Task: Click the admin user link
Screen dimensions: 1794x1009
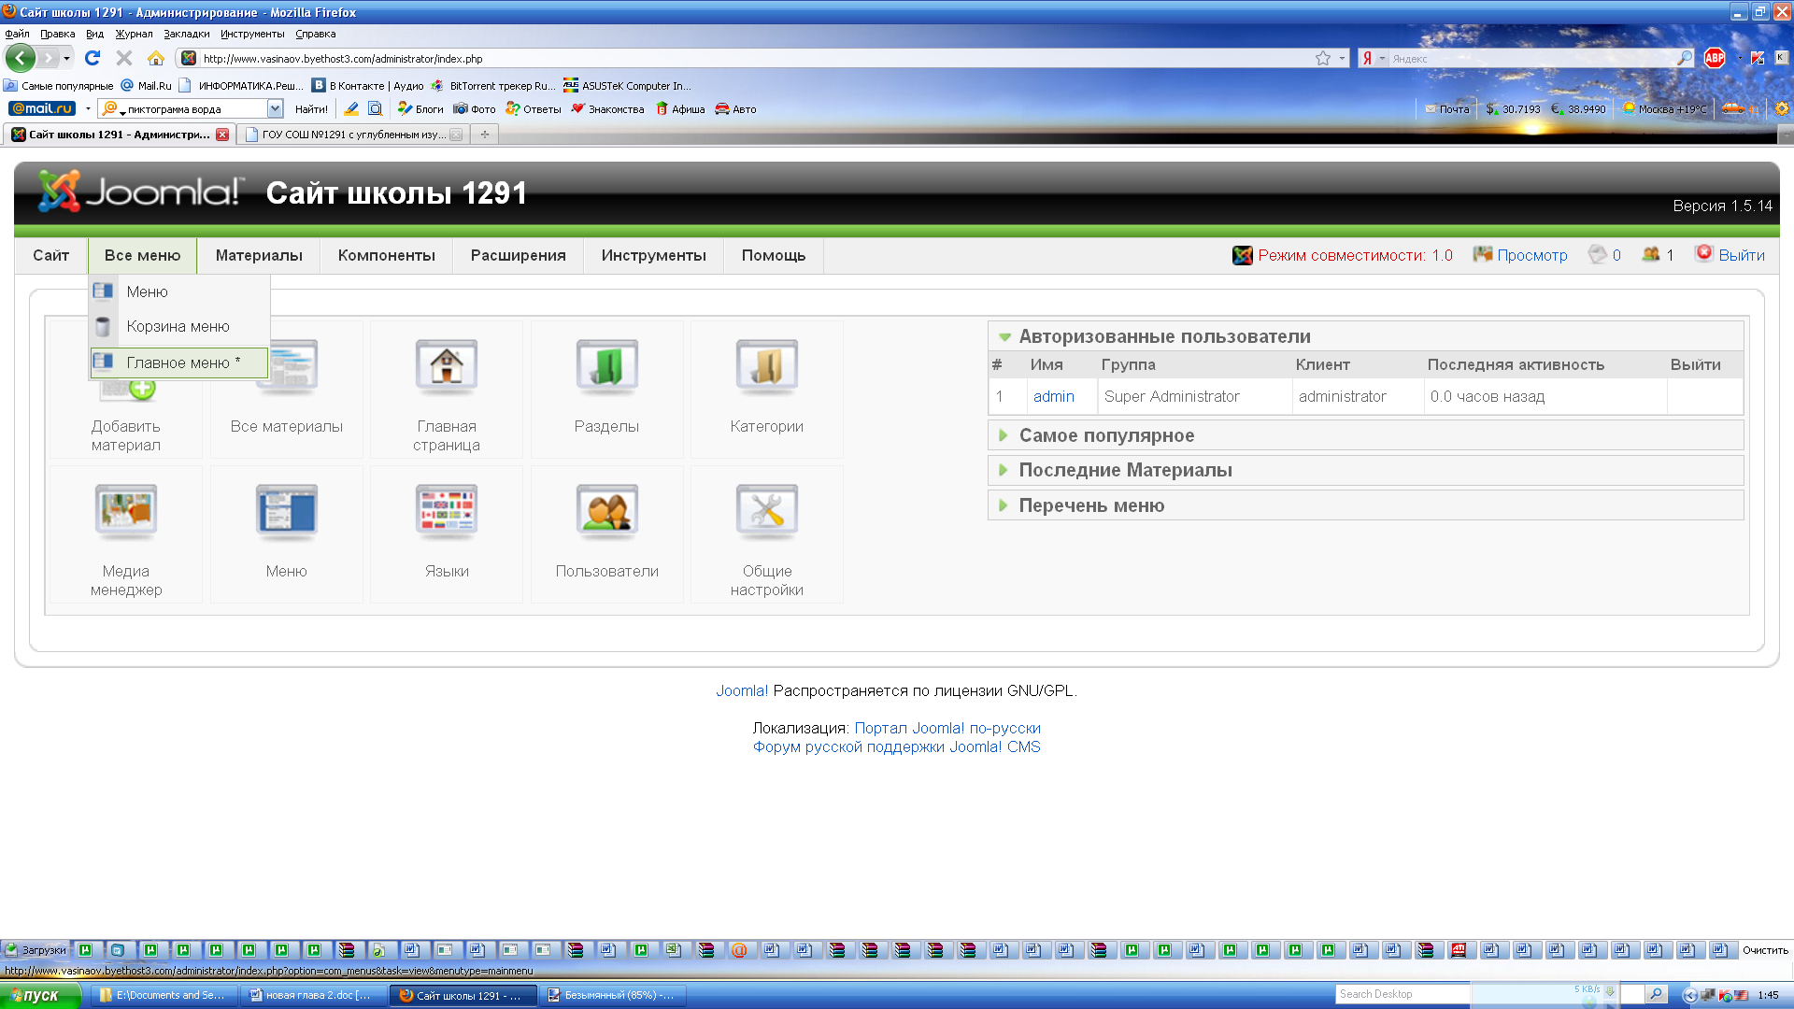Action: [x=1053, y=396]
